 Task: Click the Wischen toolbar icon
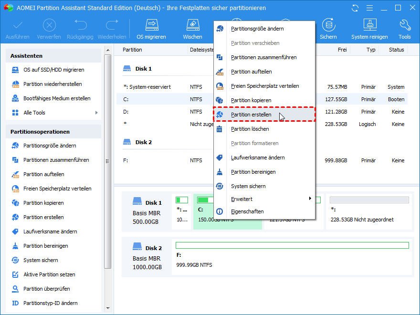[x=193, y=29]
